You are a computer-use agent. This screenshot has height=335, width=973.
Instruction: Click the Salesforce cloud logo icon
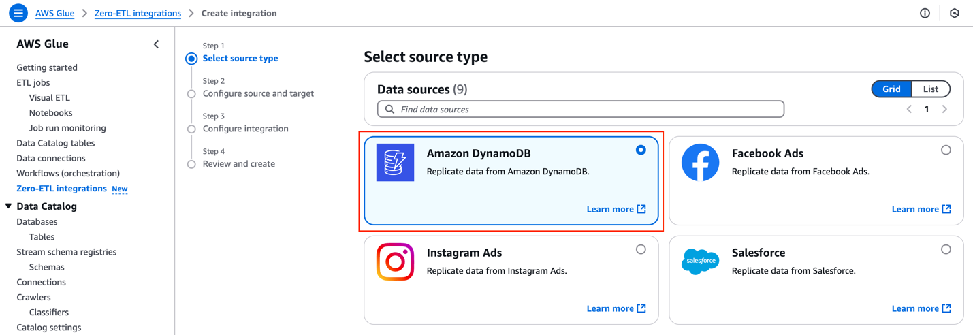[x=701, y=261]
